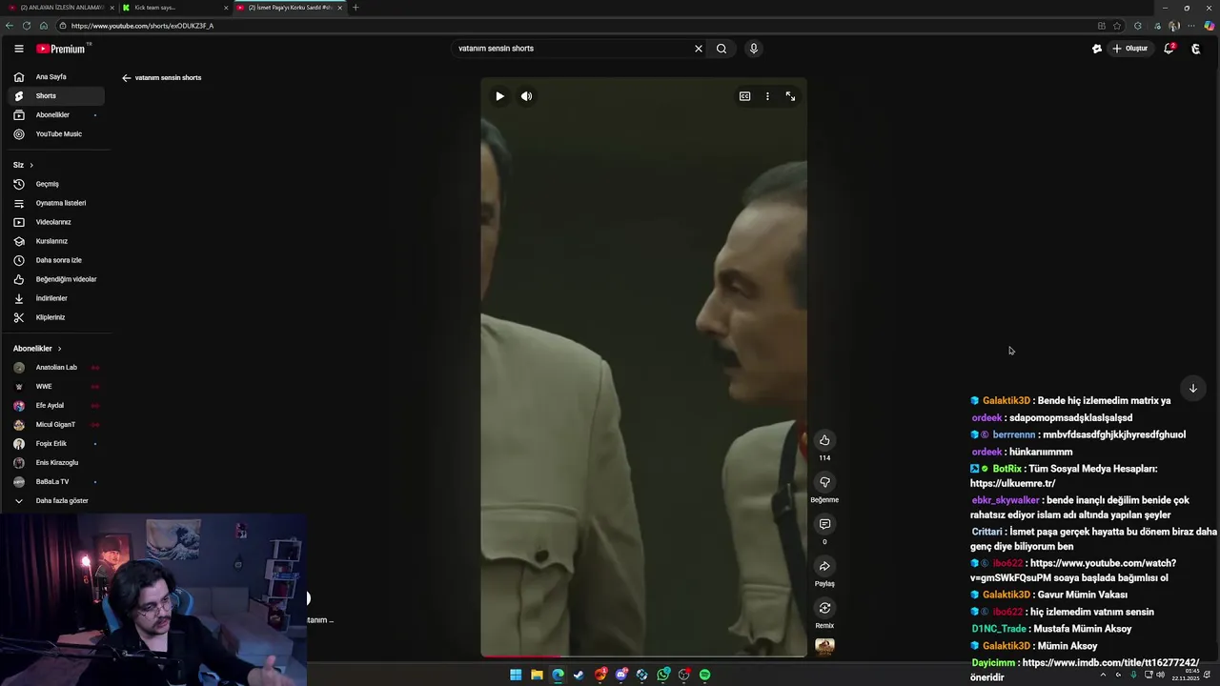Open Efe Aydal channel
Image resolution: width=1220 pixels, height=686 pixels.
(57, 406)
